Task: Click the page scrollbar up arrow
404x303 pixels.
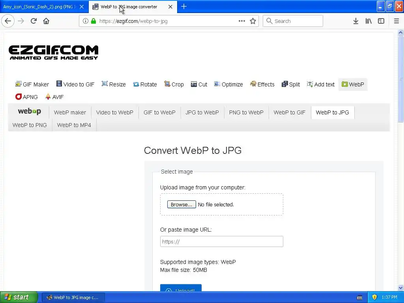Action: point(400,32)
